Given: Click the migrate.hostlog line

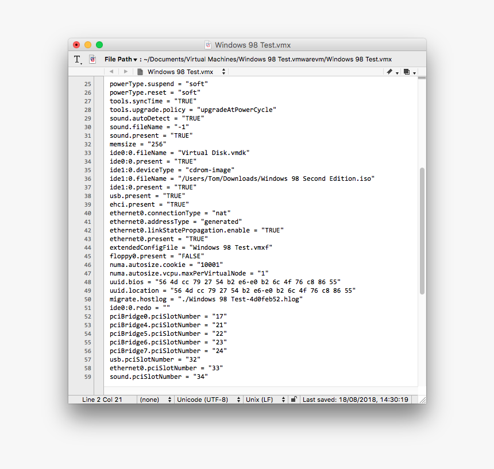Looking at the screenshot, I should (206, 299).
